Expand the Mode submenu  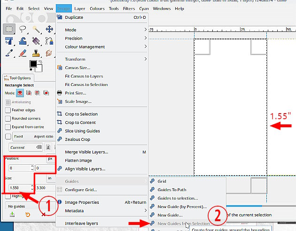[x=102, y=30]
